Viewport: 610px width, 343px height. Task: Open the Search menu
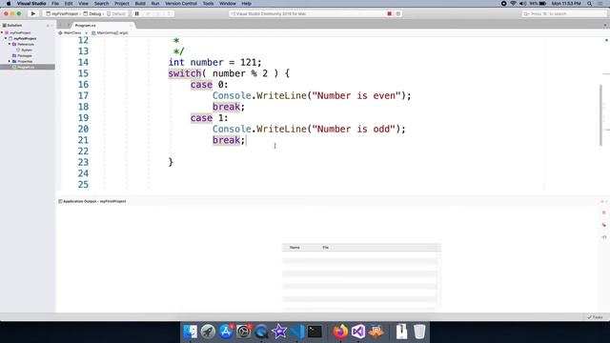[x=101, y=4]
